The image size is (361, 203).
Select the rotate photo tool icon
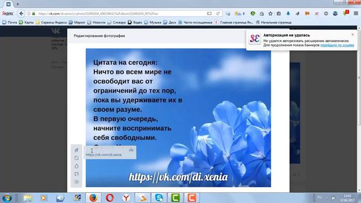click(77, 174)
